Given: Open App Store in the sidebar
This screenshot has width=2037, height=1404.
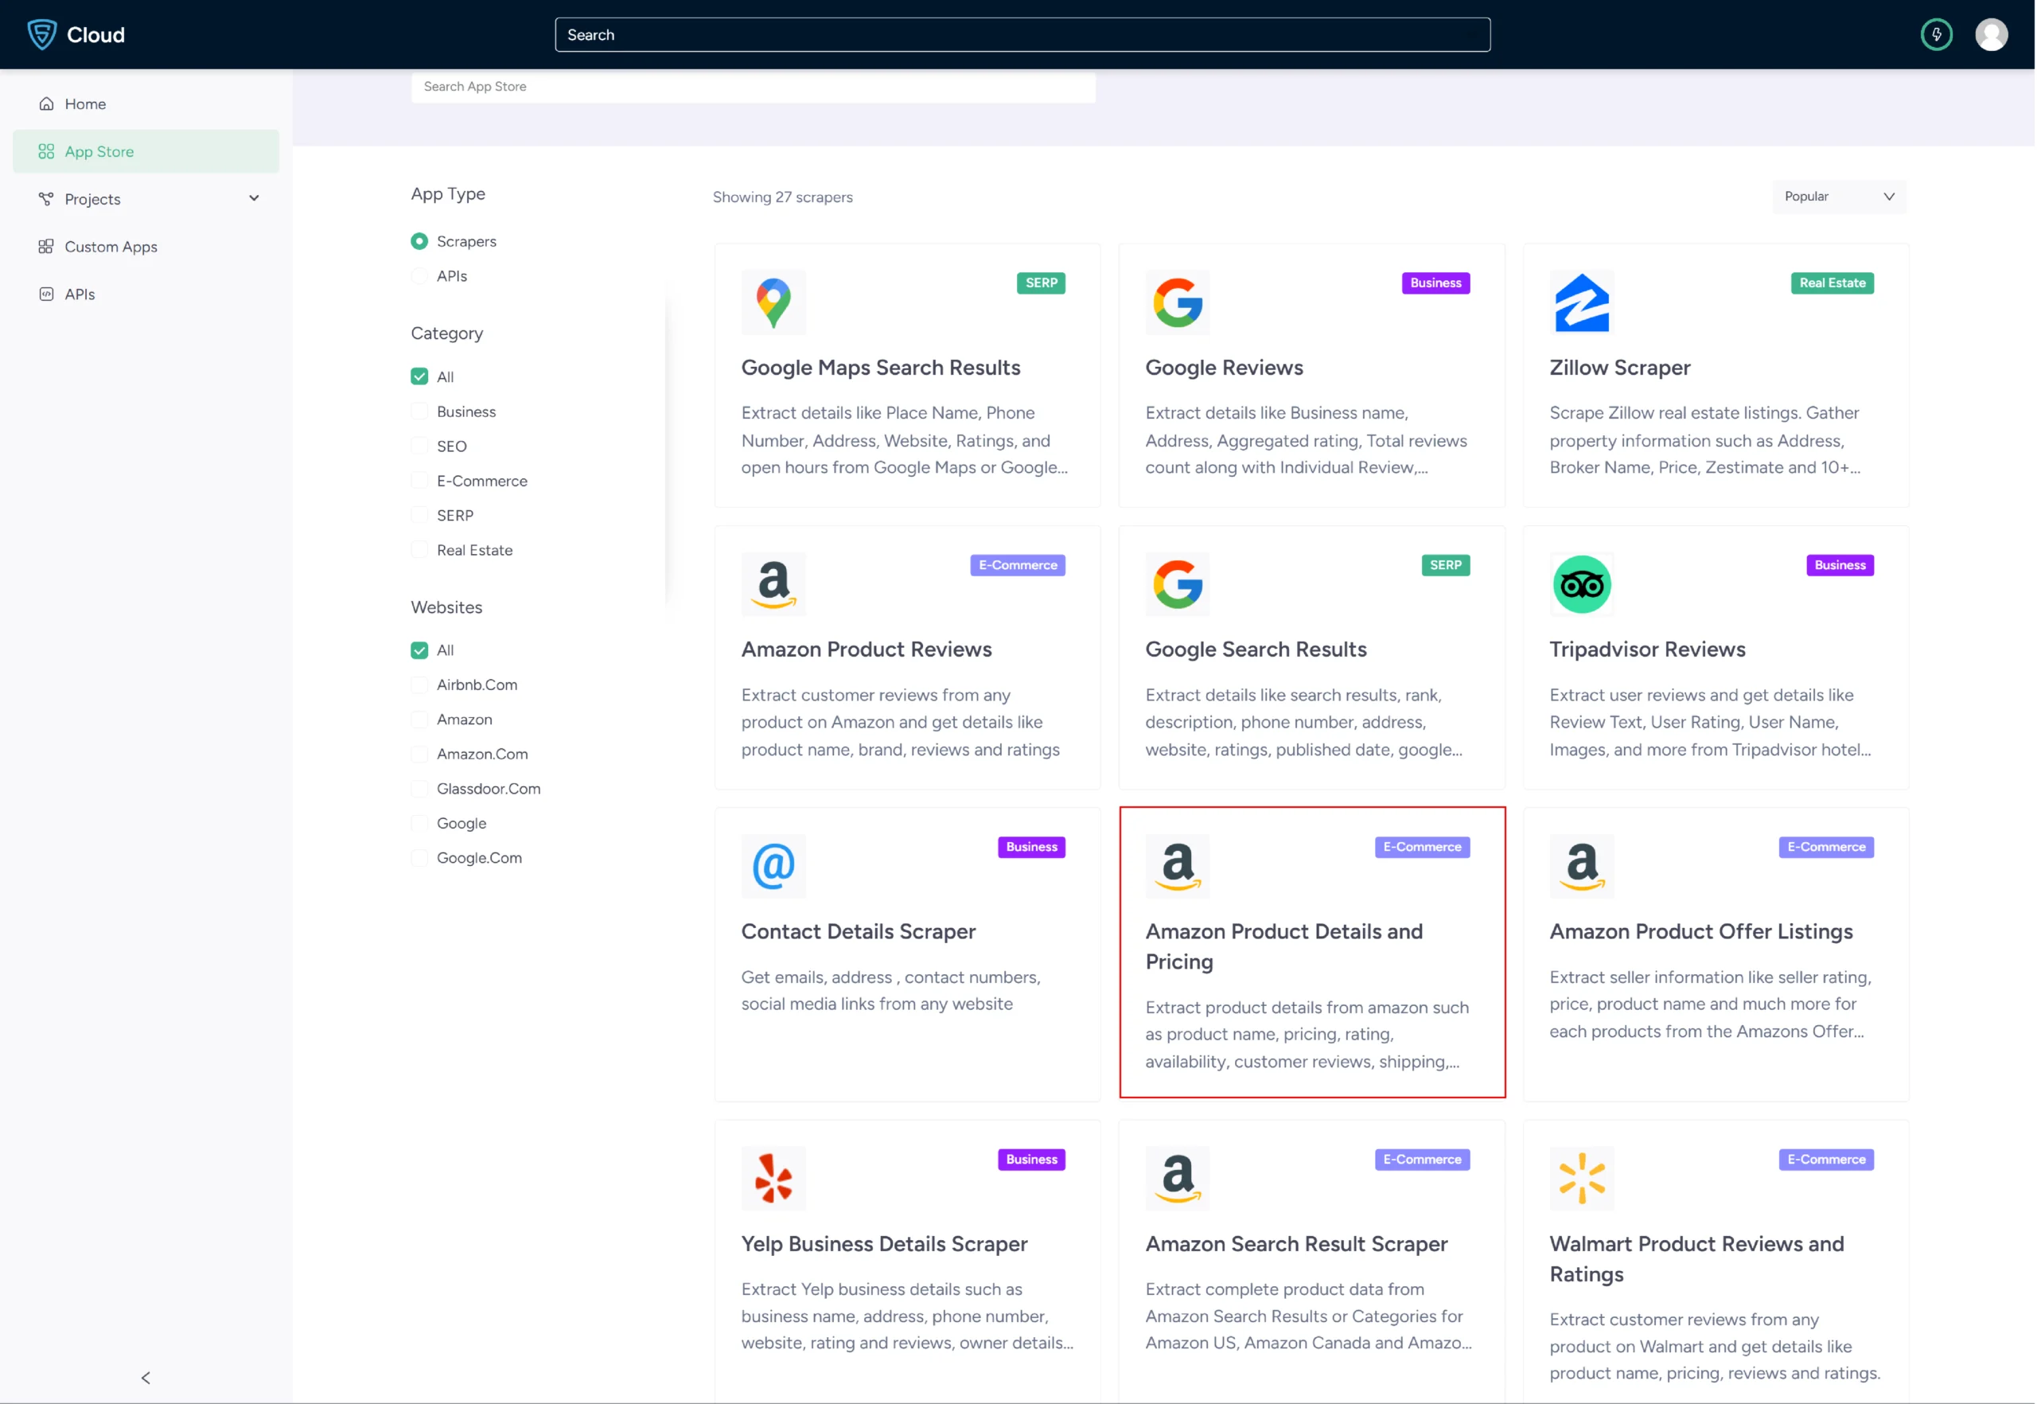Looking at the screenshot, I should [x=146, y=151].
